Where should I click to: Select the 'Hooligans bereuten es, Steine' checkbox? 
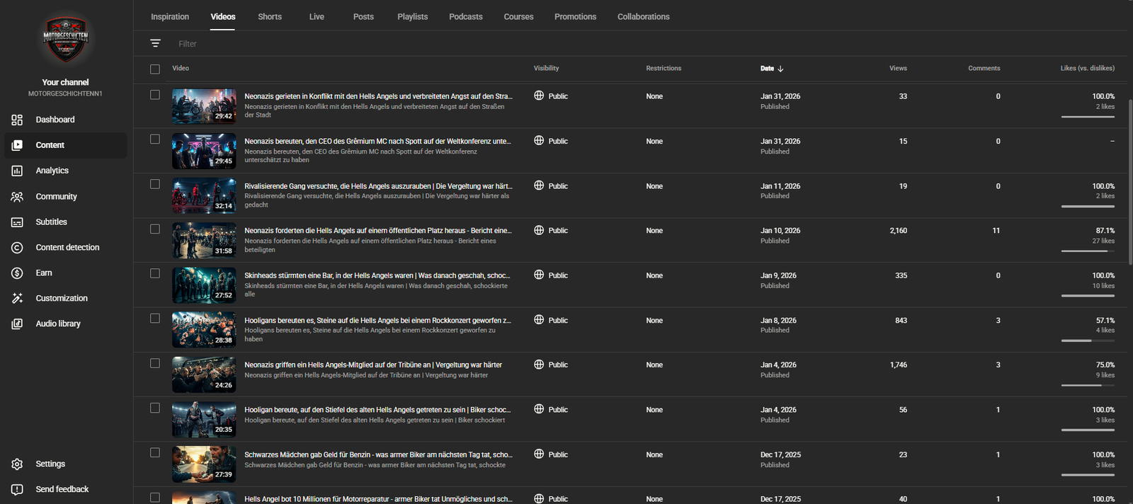pyautogui.click(x=155, y=319)
